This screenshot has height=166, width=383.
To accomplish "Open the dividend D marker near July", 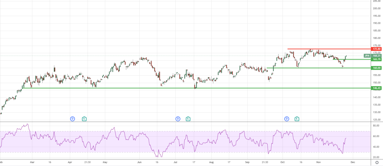I will click(178, 119).
